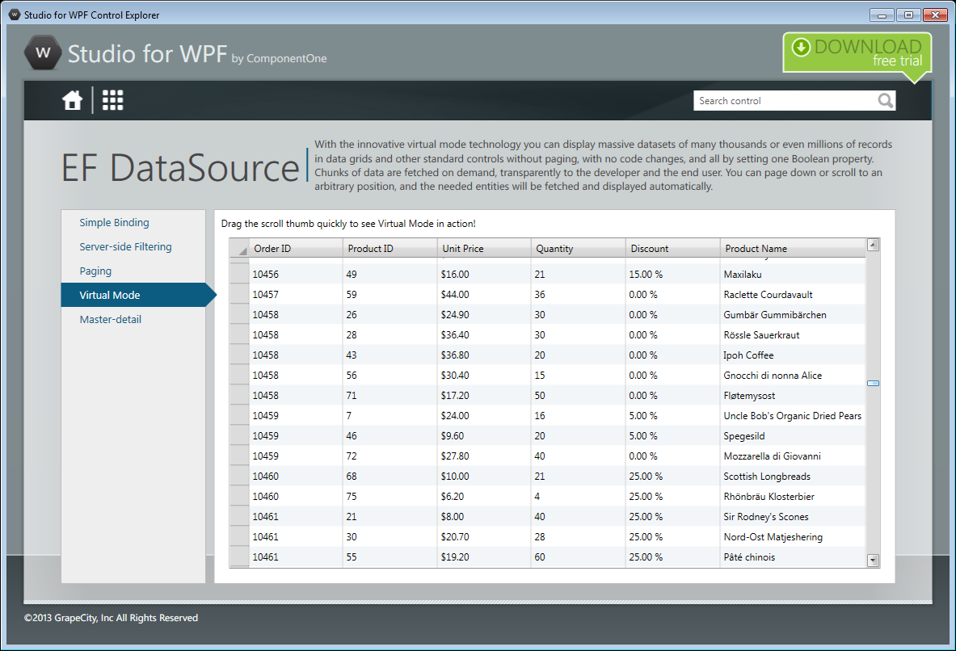
Task: Select the row header of the Maxilaku row
Action: pyautogui.click(x=240, y=275)
